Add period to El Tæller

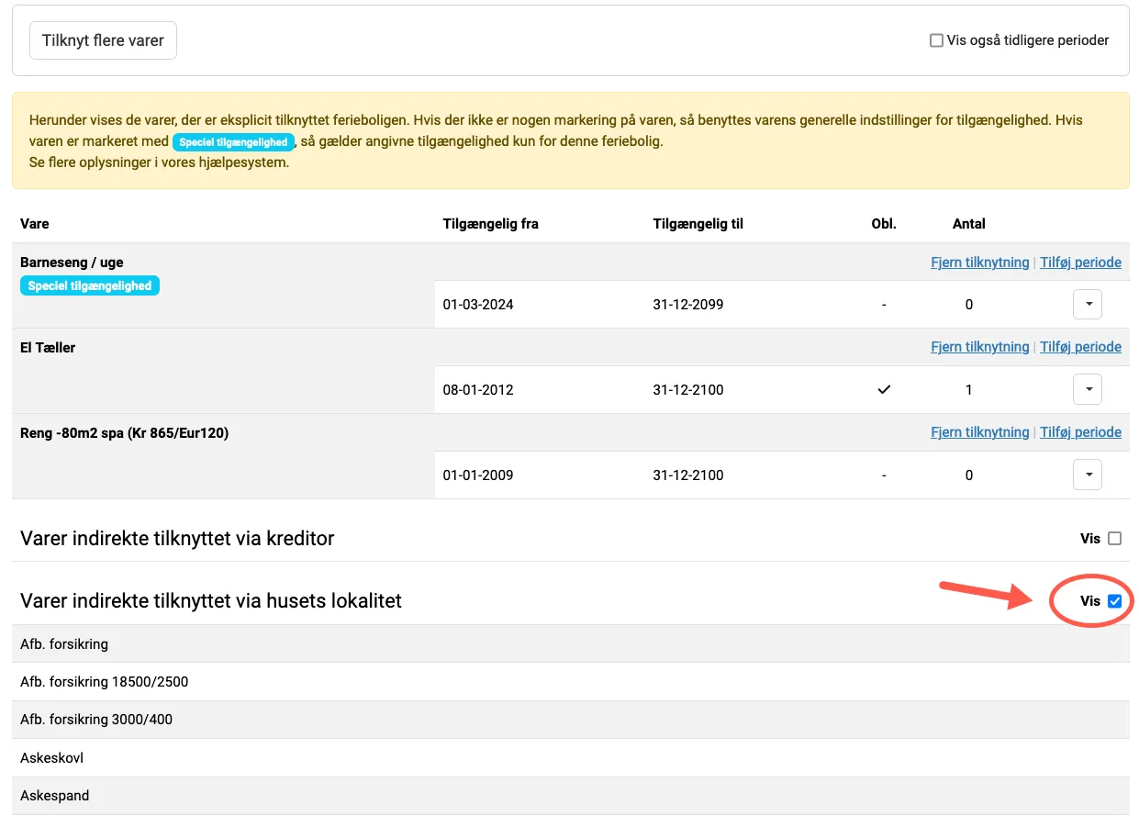[x=1080, y=347]
